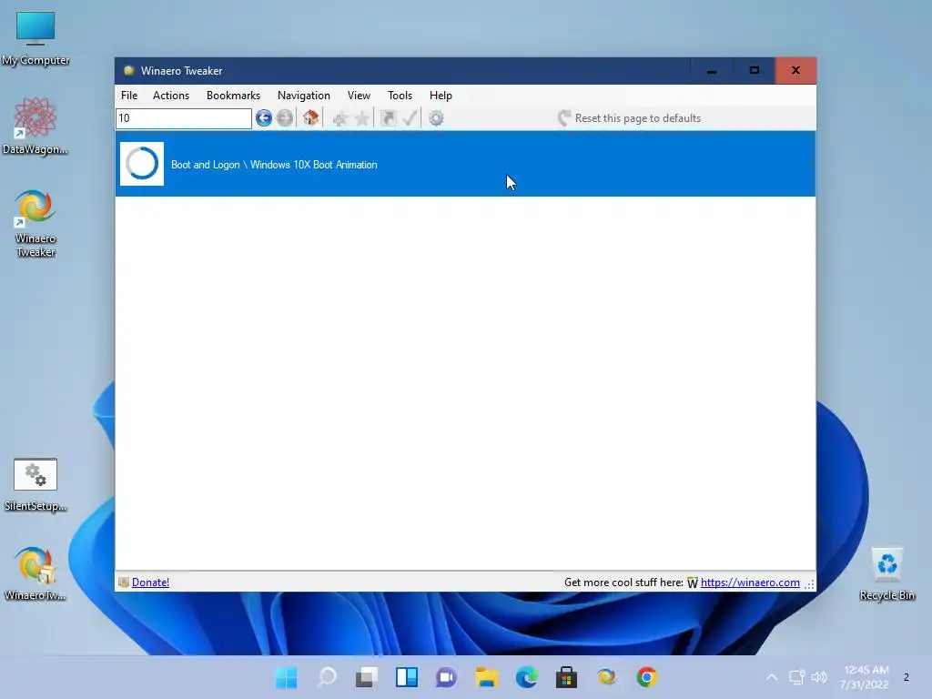Open Chat app on the taskbar
The image size is (932, 699).
(446, 677)
